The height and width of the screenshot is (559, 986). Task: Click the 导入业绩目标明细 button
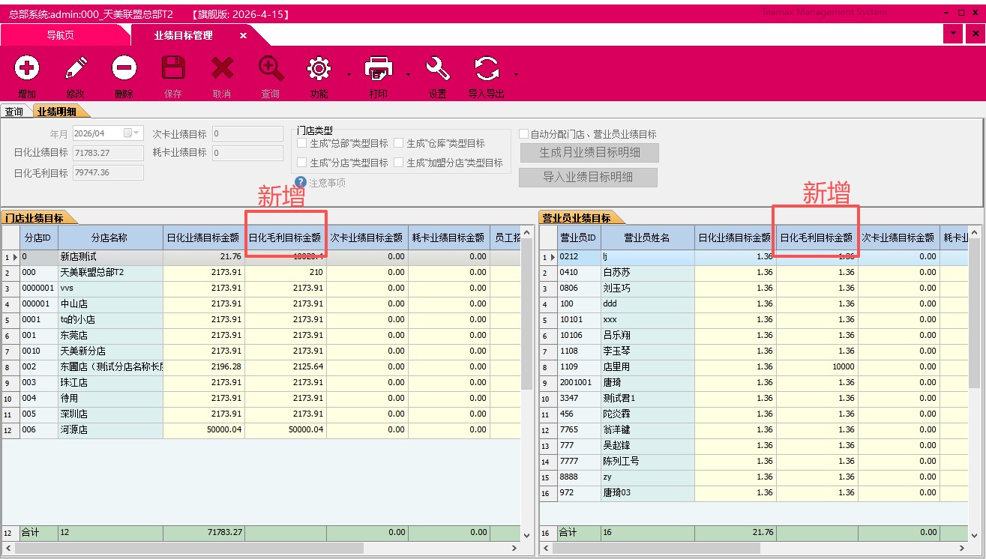[x=588, y=178]
